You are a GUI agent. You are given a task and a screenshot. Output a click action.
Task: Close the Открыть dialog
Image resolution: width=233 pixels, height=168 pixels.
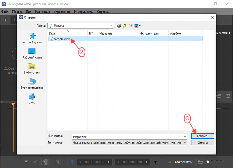pyautogui.click(x=212, y=17)
